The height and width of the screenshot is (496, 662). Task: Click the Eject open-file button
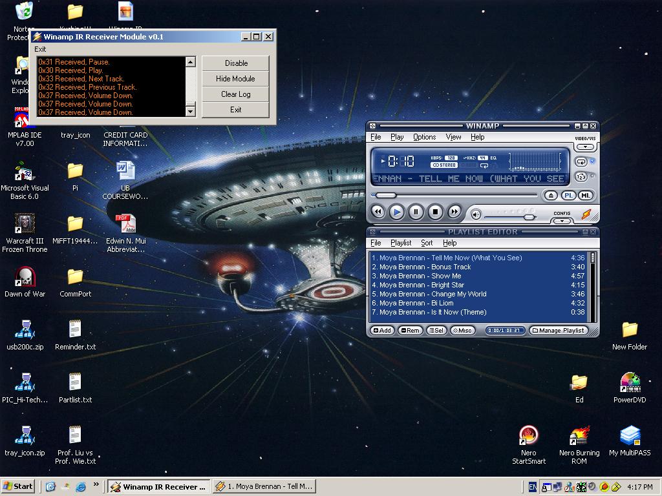[550, 195]
